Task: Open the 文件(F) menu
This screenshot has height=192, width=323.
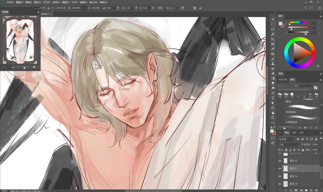Action: coord(10,2)
